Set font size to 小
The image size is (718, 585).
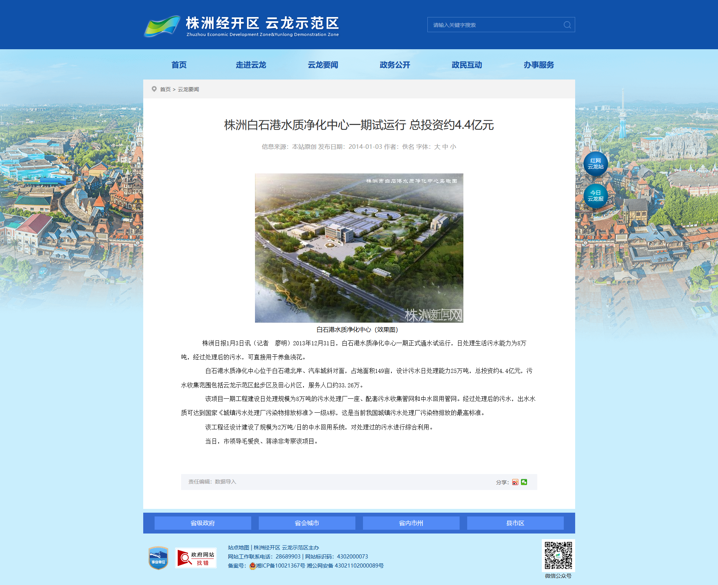pyautogui.click(x=453, y=147)
